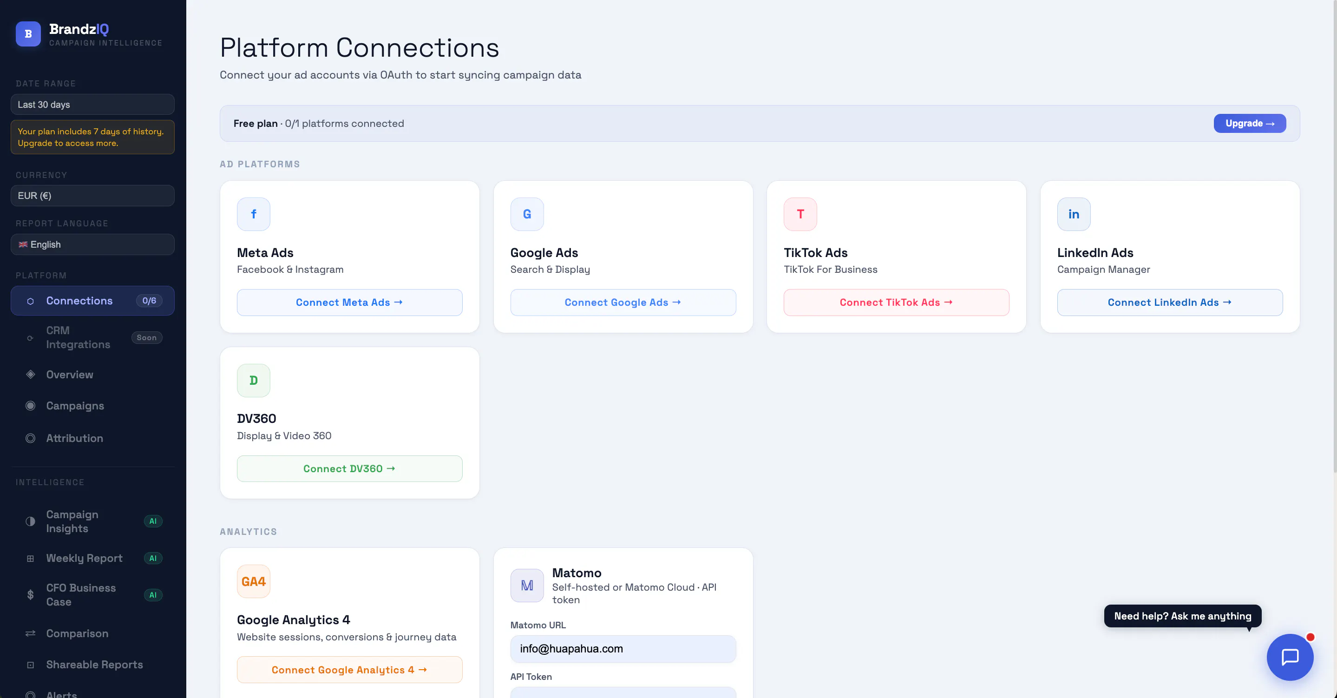Image resolution: width=1337 pixels, height=698 pixels.
Task: Open Attribution in sidebar
Action: click(92, 438)
